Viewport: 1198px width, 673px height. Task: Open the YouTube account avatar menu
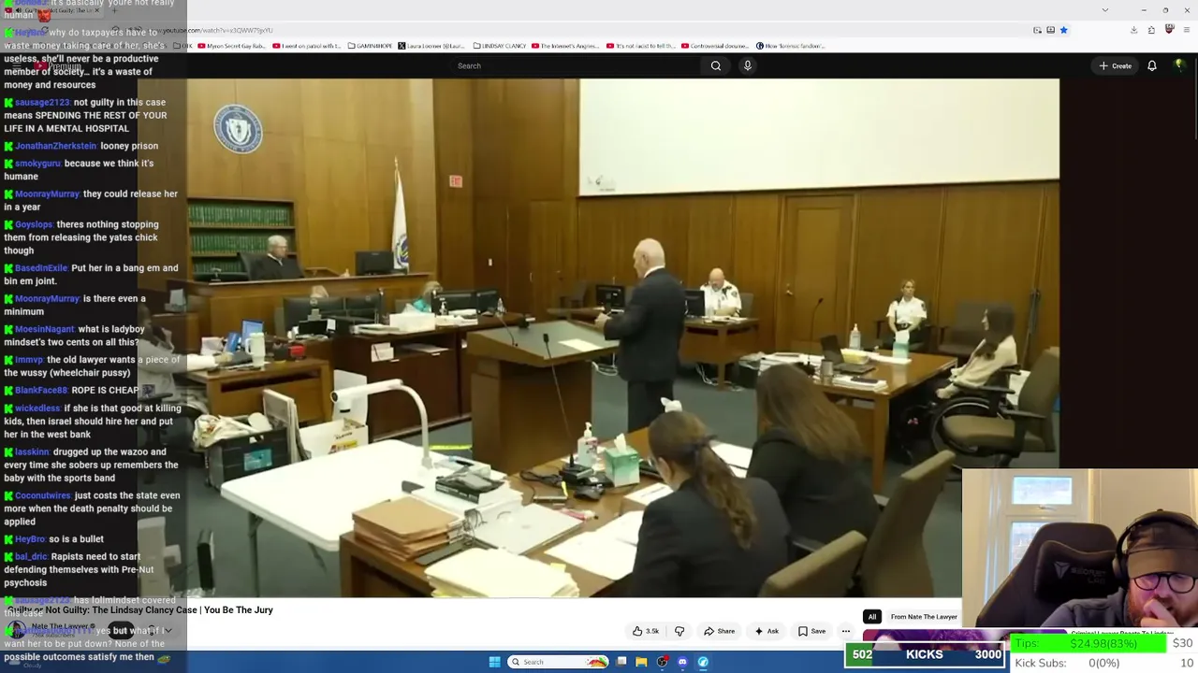pyautogui.click(x=1179, y=65)
